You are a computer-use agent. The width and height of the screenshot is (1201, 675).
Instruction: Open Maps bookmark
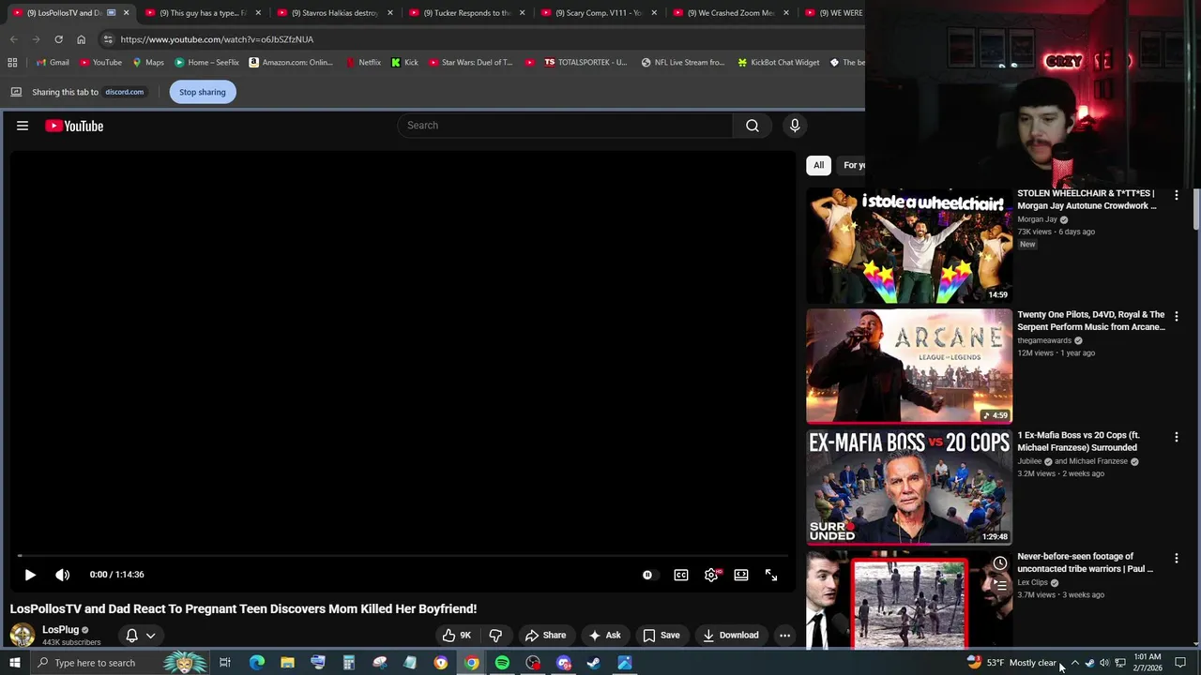point(148,62)
